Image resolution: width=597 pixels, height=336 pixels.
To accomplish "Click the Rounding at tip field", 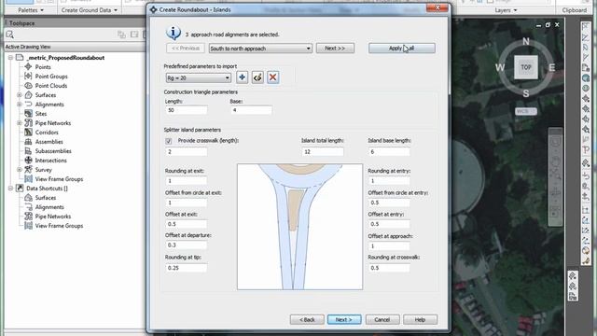I will pos(187,268).
